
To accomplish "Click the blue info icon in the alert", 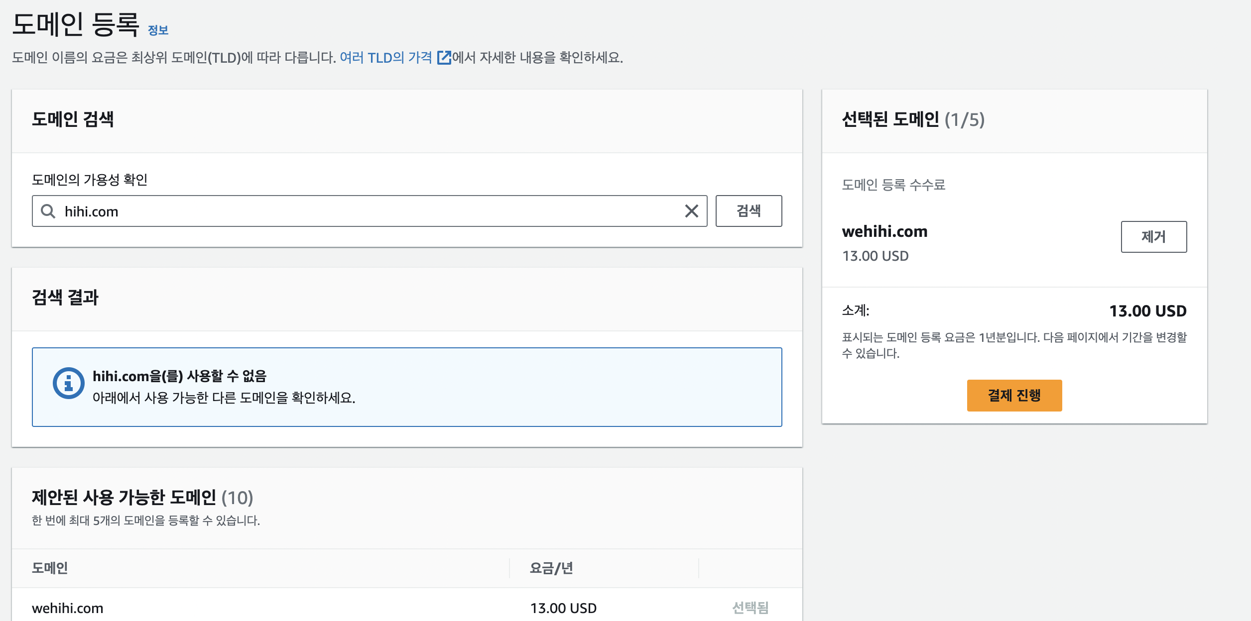I will pyautogui.click(x=68, y=383).
